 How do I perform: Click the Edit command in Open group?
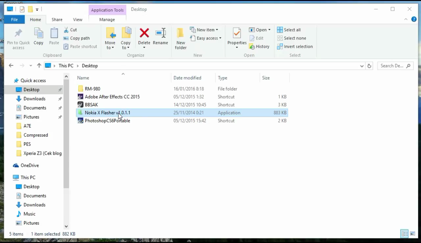[256, 38]
